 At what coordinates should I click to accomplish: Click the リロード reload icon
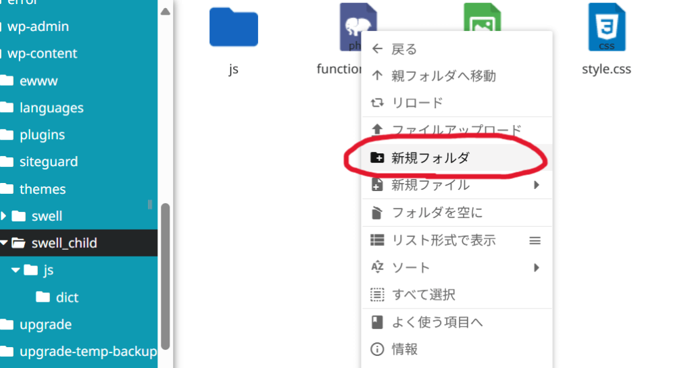(x=377, y=103)
